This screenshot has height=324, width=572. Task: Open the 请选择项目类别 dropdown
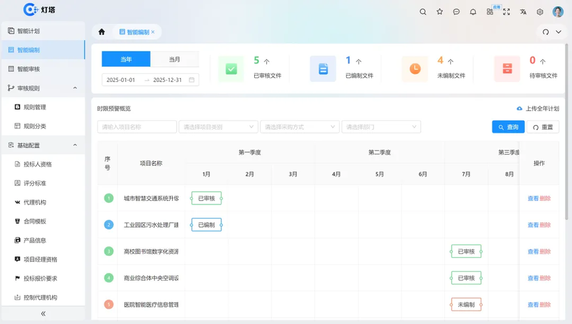pyautogui.click(x=218, y=127)
